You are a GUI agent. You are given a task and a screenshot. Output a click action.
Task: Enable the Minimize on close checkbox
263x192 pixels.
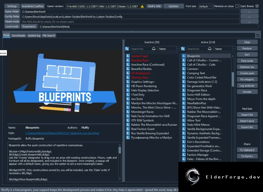click(237, 6)
